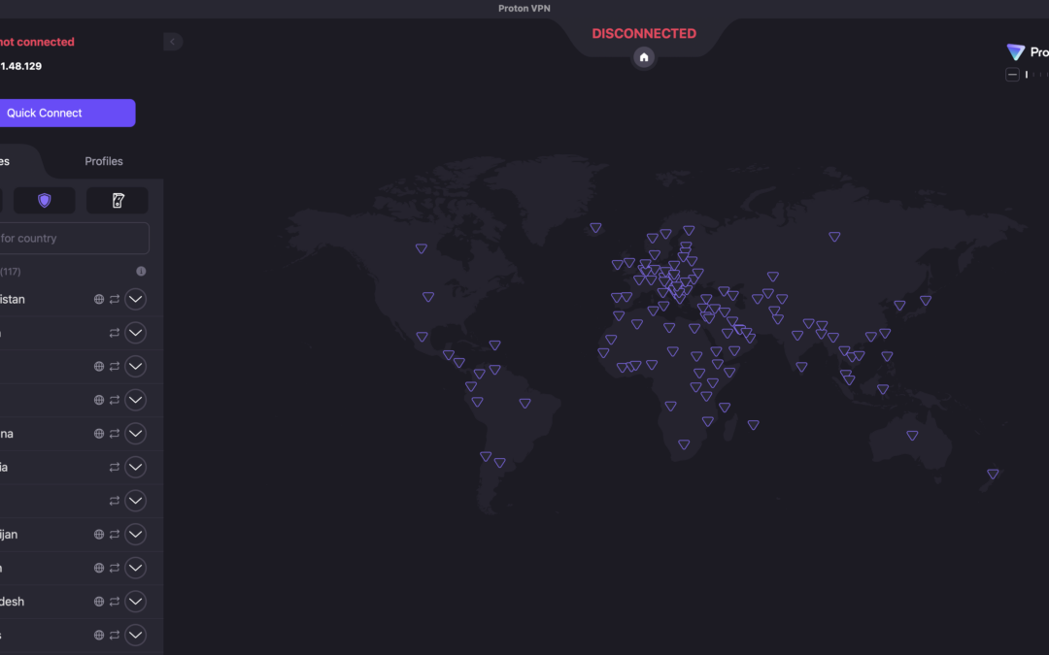Viewport: 1049px width, 655px height.
Task: Click the DISCONNECTED status label
Action: (644, 33)
